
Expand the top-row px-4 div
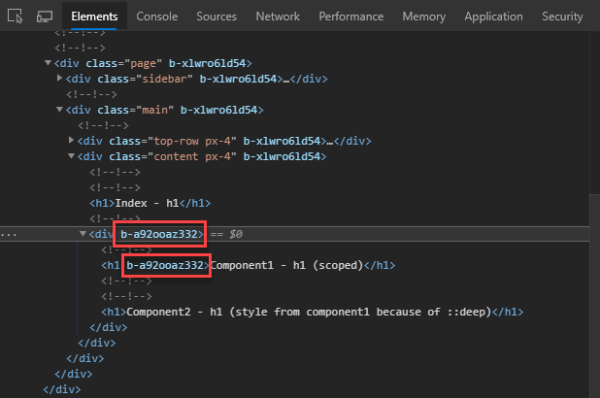(x=72, y=141)
